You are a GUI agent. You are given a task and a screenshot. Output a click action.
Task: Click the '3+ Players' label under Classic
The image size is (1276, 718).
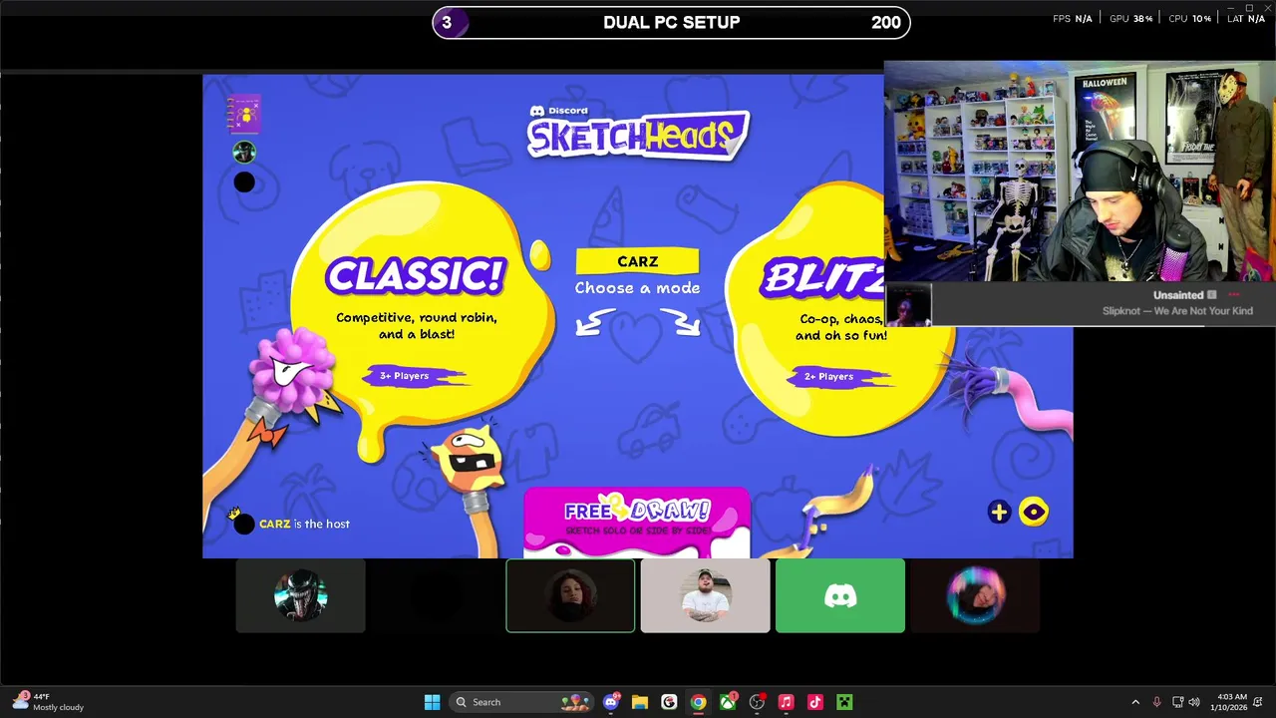404,376
